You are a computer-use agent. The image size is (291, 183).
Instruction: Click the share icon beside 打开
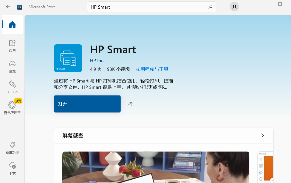(x=130, y=104)
